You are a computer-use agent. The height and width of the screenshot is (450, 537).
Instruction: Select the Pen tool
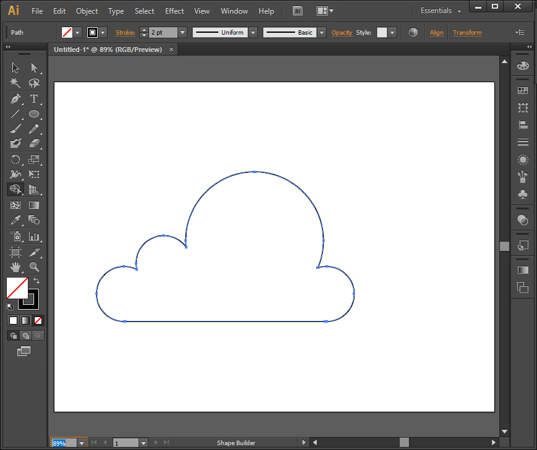click(15, 99)
